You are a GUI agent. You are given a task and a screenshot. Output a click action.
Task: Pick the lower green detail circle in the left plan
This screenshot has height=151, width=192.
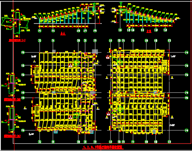coord(76,115)
